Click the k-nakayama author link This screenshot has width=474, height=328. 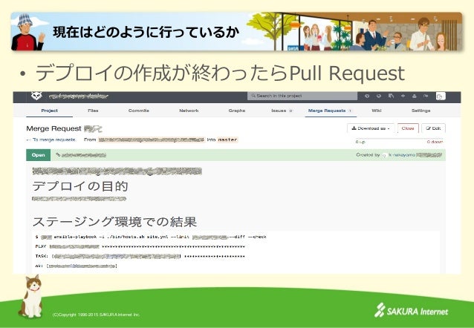(x=402, y=155)
